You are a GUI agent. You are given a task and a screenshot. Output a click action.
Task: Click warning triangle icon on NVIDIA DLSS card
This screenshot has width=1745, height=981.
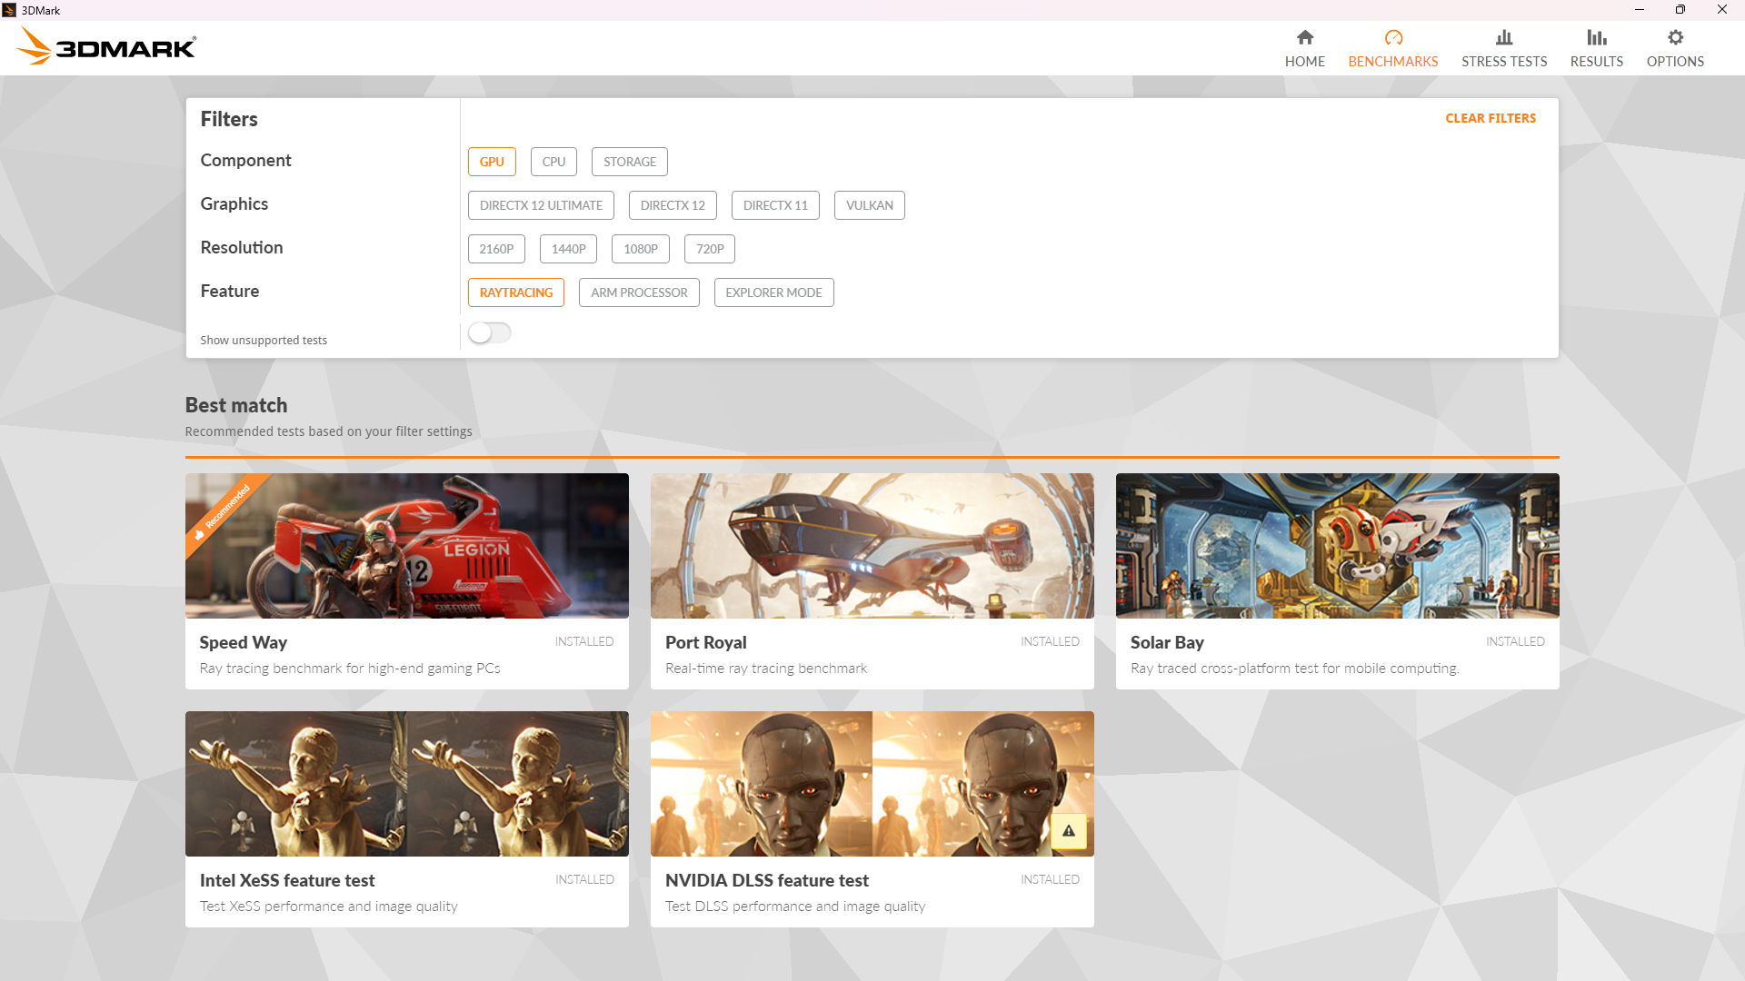(x=1068, y=830)
